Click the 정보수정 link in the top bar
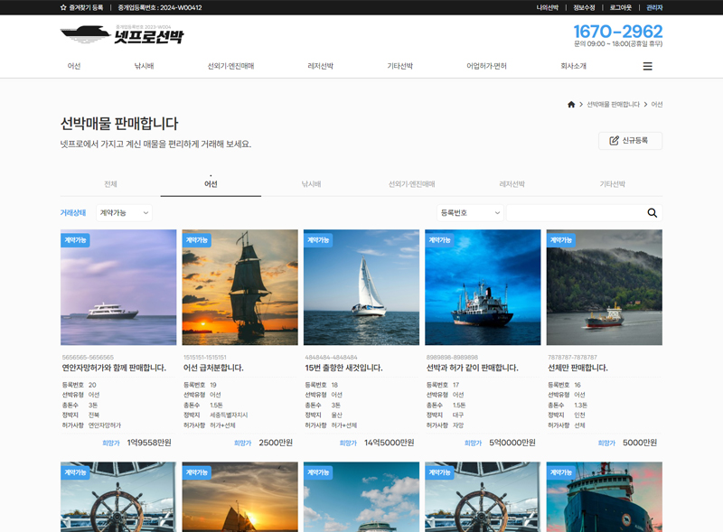This screenshot has width=723, height=532. click(x=584, y=7)
